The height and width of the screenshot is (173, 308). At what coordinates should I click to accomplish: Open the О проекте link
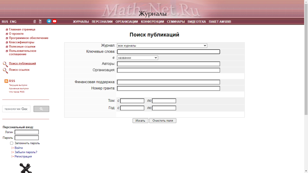point(16,34)
